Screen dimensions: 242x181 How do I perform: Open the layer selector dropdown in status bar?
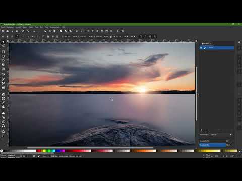[46, 156]
